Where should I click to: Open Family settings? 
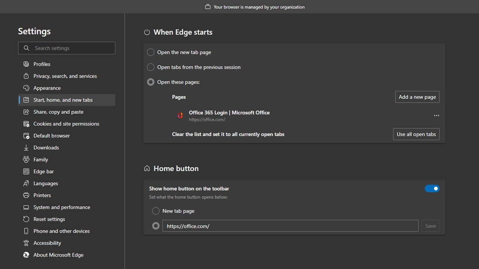(67, 160)
